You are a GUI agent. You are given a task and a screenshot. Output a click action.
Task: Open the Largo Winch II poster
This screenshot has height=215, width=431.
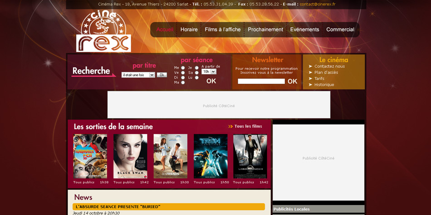[250, 156]
